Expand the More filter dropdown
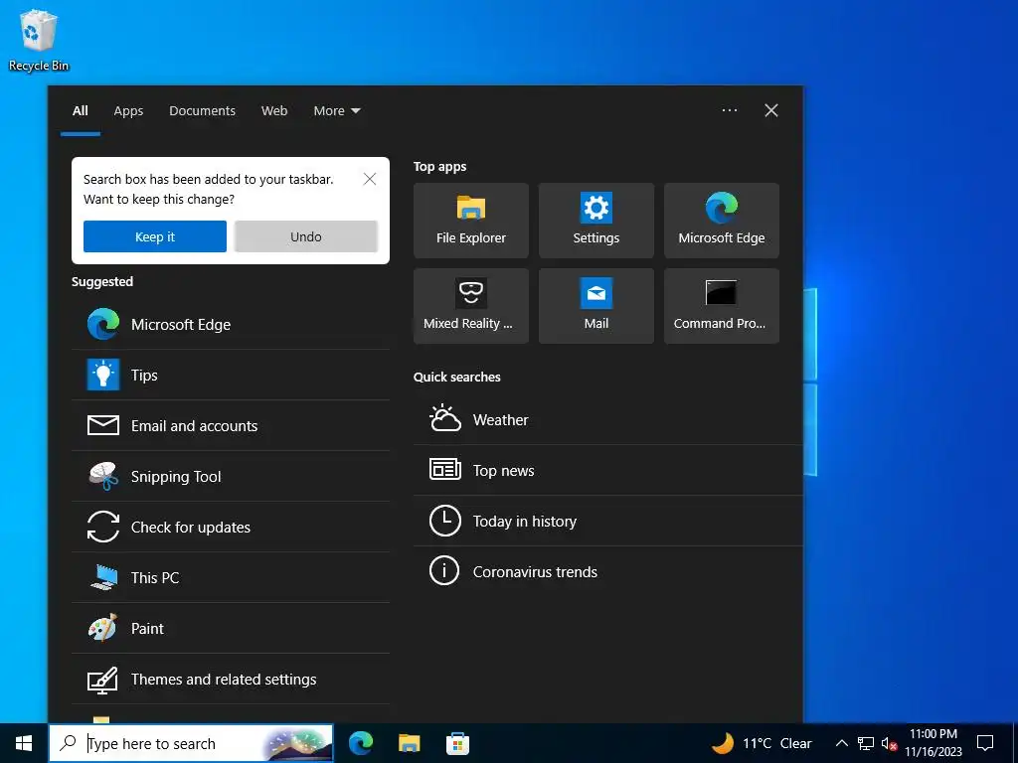Viewport: 1018px width, 763px height. tap(336, 111)
